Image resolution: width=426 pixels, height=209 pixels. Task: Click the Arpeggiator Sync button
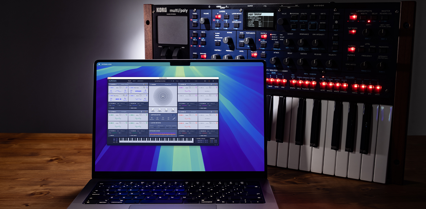point(174,115)
